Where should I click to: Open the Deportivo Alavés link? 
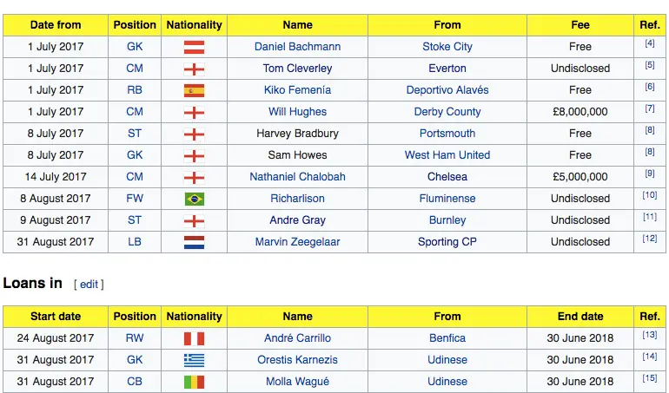coord(447,90)
